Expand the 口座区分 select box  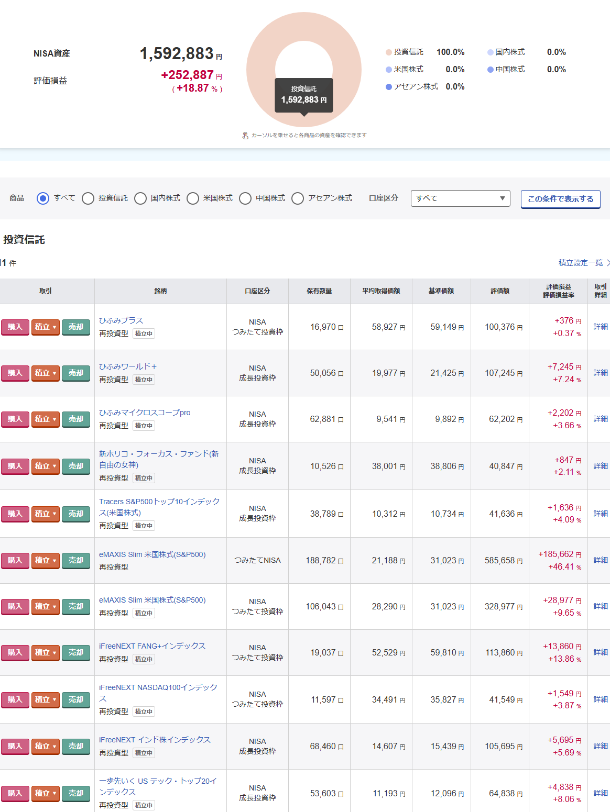click(x=460, y=198)
